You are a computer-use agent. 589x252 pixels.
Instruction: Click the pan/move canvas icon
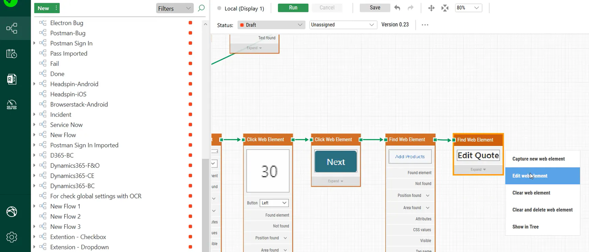431,8
